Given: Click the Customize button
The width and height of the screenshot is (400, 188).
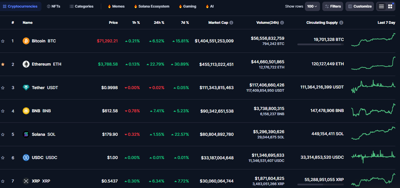Looking at the screenshot, I should 359,6.
